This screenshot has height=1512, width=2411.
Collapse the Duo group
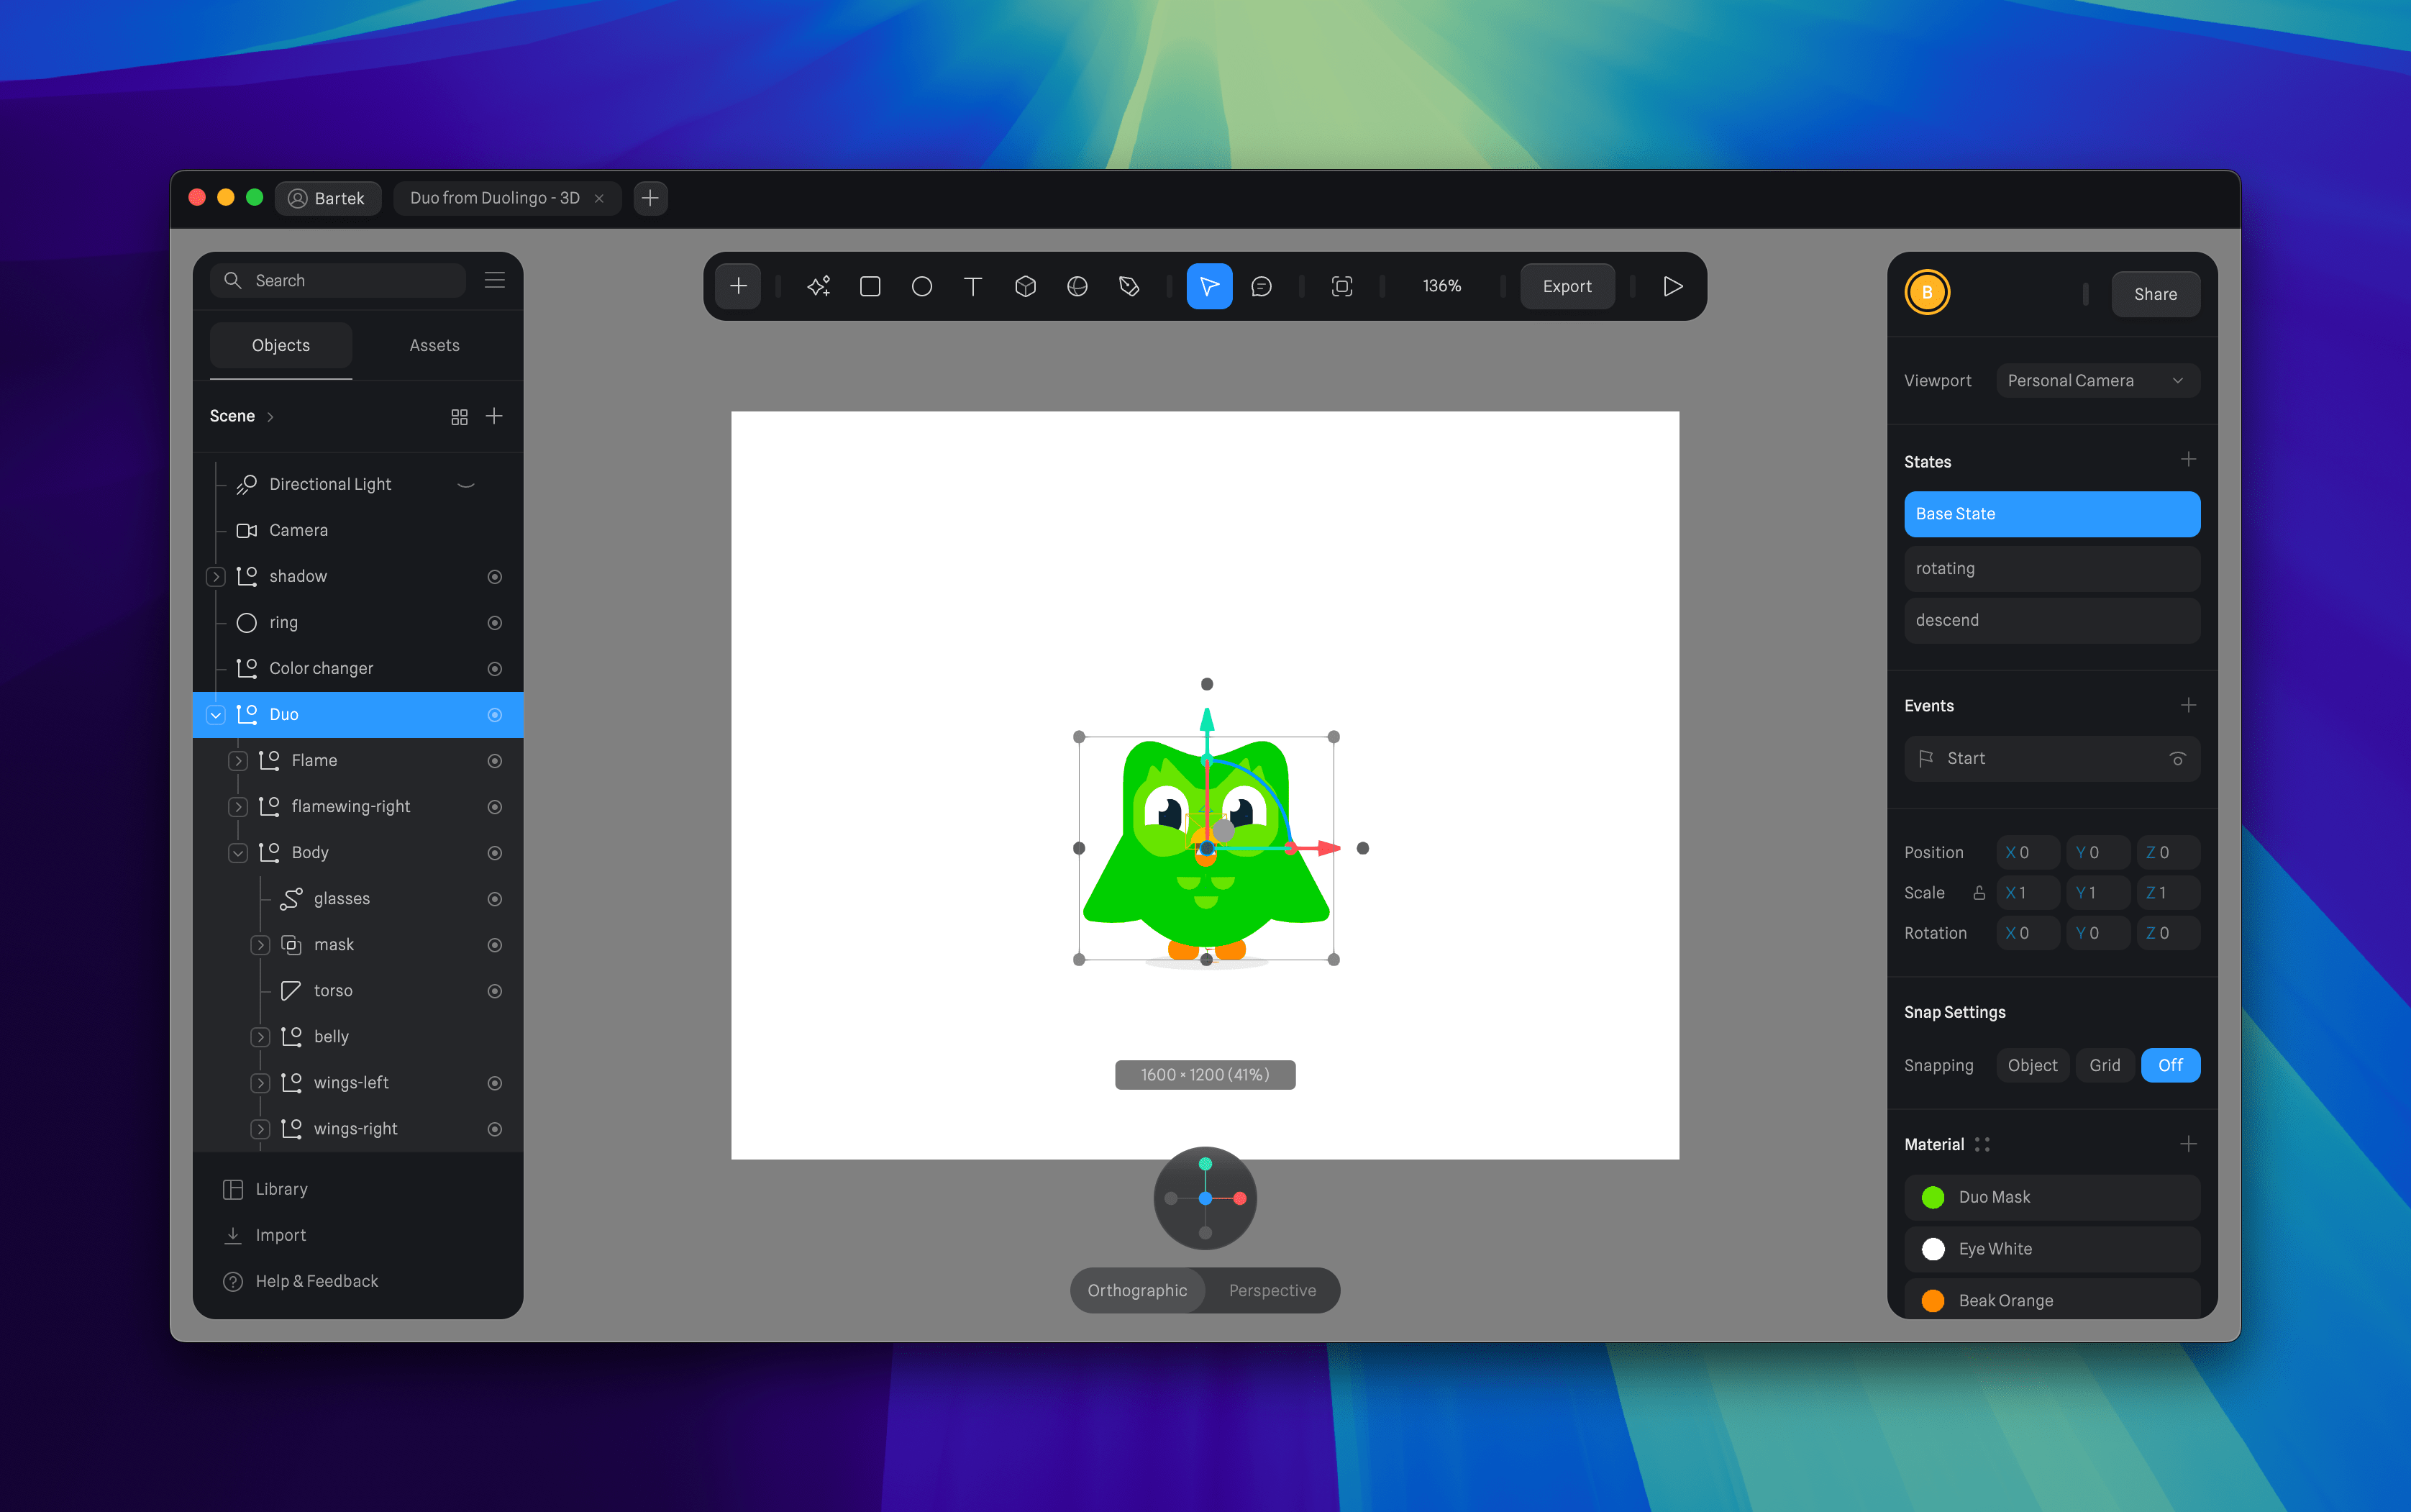click(x=216, y=715)
